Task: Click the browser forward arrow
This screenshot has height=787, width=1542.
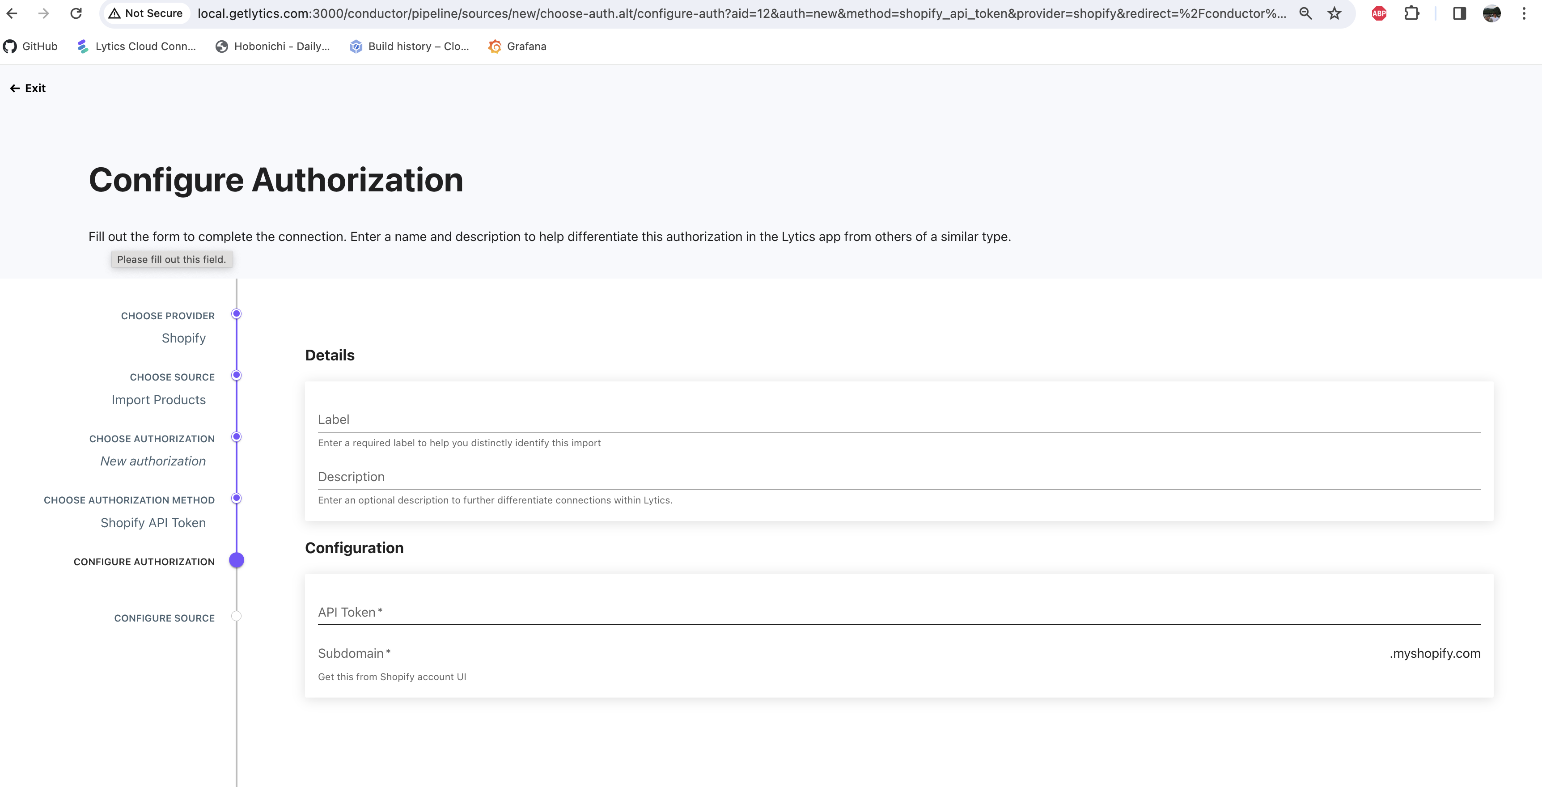Action: pos(44,13)
